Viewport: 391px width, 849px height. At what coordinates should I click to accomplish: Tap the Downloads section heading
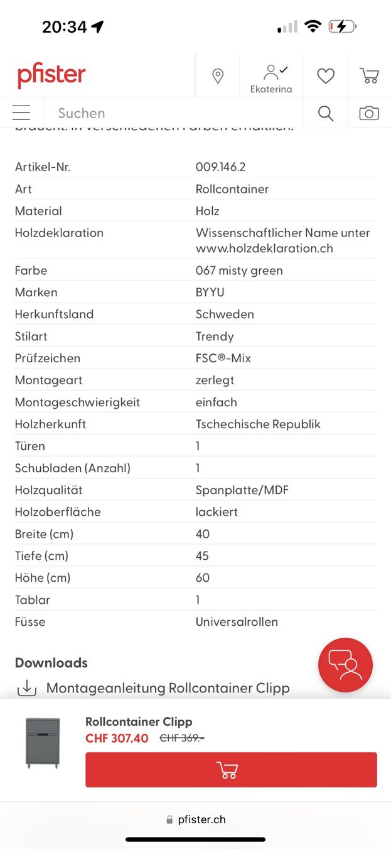click(x=51, y=663)
